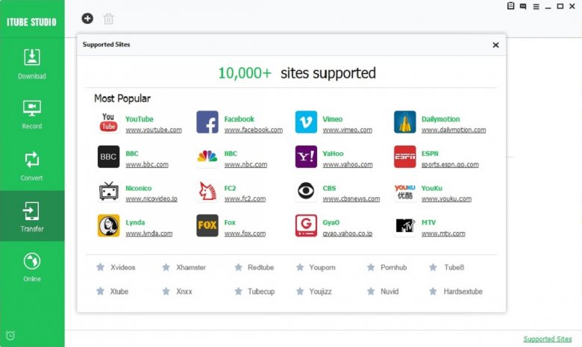Image resolution: width=582 pixels, height=347 pixels.
Task: Open the feedback chat bubble icon
Action: click(523, 6)
